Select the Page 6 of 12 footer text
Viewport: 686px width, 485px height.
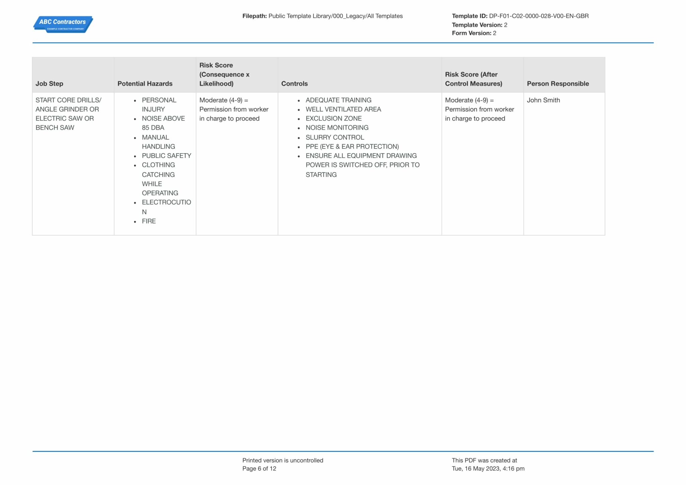click(x=259, y=468)
